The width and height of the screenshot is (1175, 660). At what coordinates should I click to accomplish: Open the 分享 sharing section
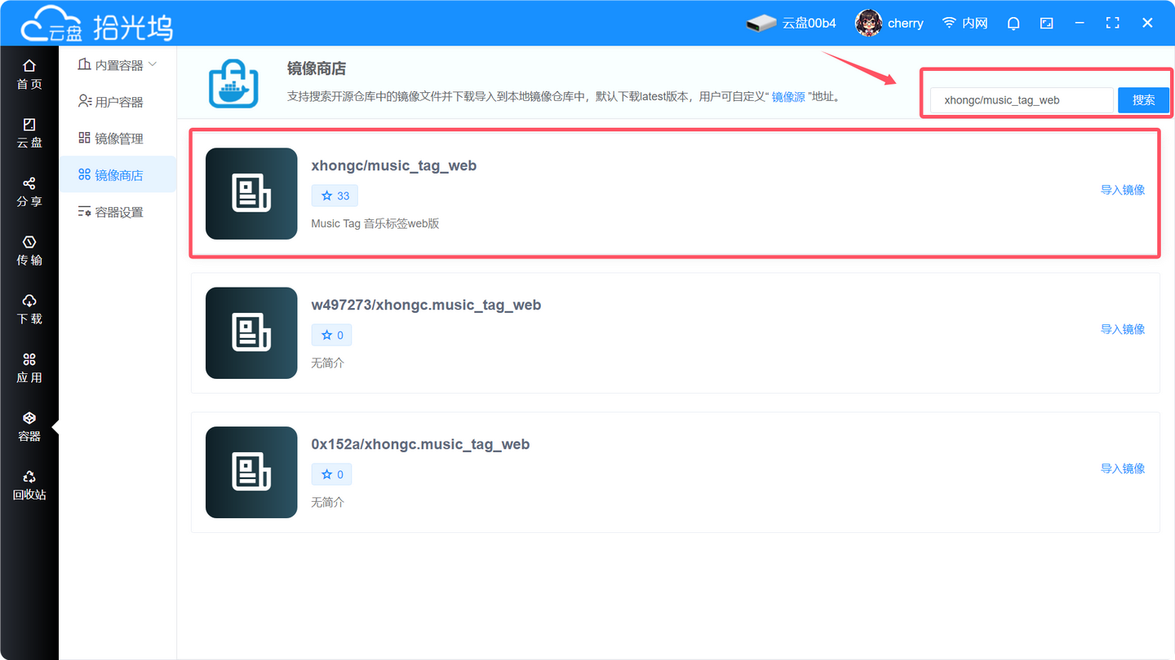pyautogui.click(x=29, y=191)
